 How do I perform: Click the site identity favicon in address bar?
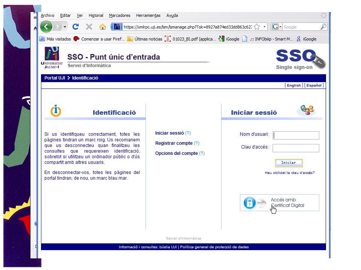pyautogui.click(x=117, y=27)
